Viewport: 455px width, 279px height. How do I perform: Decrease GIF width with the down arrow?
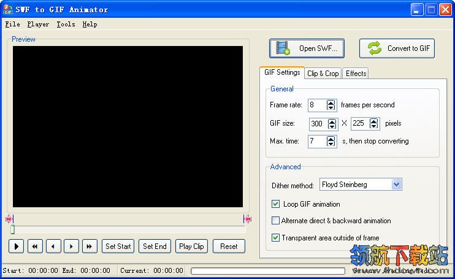coord(332,126)
